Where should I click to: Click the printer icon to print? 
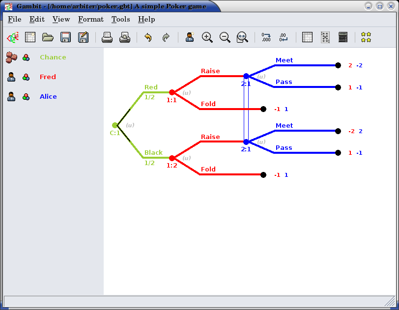[107, 37]
